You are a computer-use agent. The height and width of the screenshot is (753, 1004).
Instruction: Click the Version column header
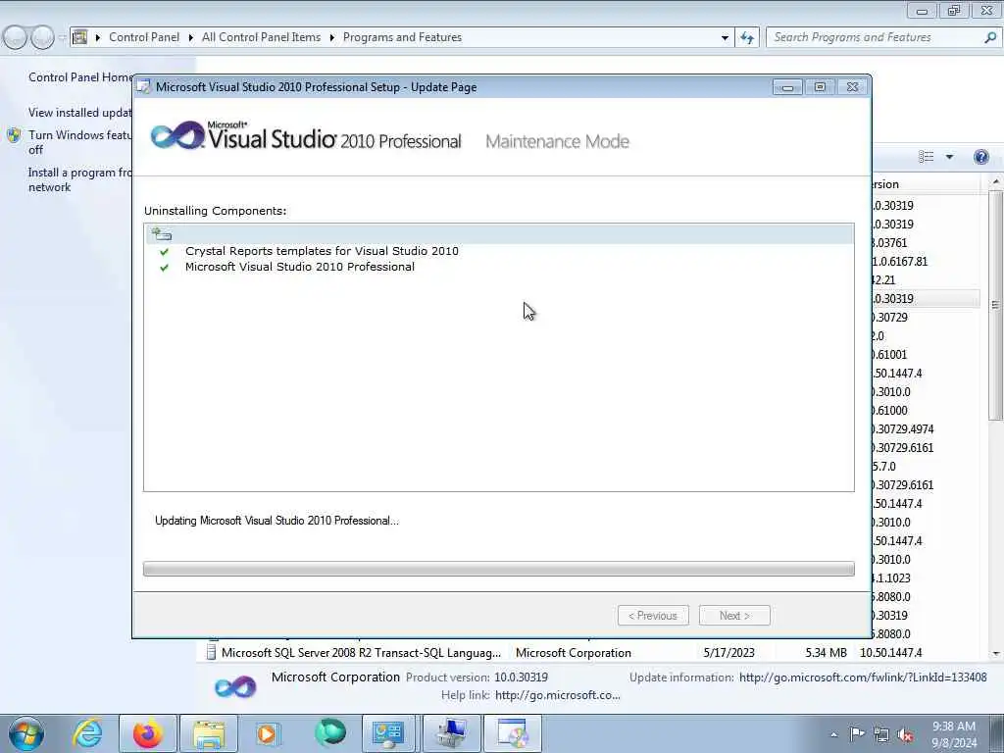click(926, 184)
